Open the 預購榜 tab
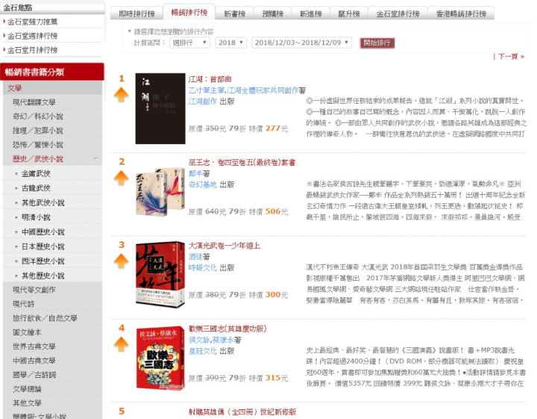Screen dimensions: 537x419 click(x=273, y=13)
